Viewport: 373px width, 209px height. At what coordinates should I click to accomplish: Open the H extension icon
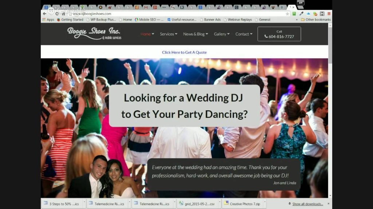tap(322, 13)
